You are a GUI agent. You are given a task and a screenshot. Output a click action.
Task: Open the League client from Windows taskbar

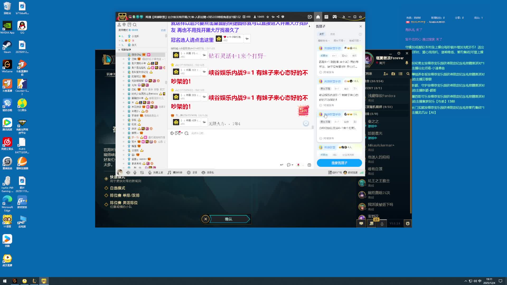(x=34, y=281)
